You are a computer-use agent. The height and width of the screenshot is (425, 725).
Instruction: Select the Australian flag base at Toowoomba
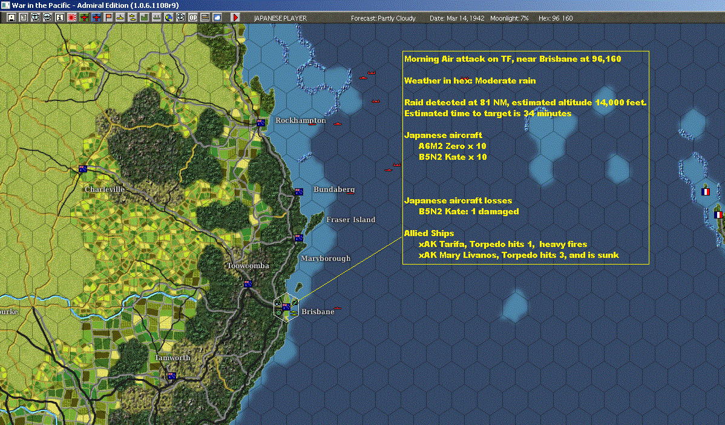(x=248, y=283)
